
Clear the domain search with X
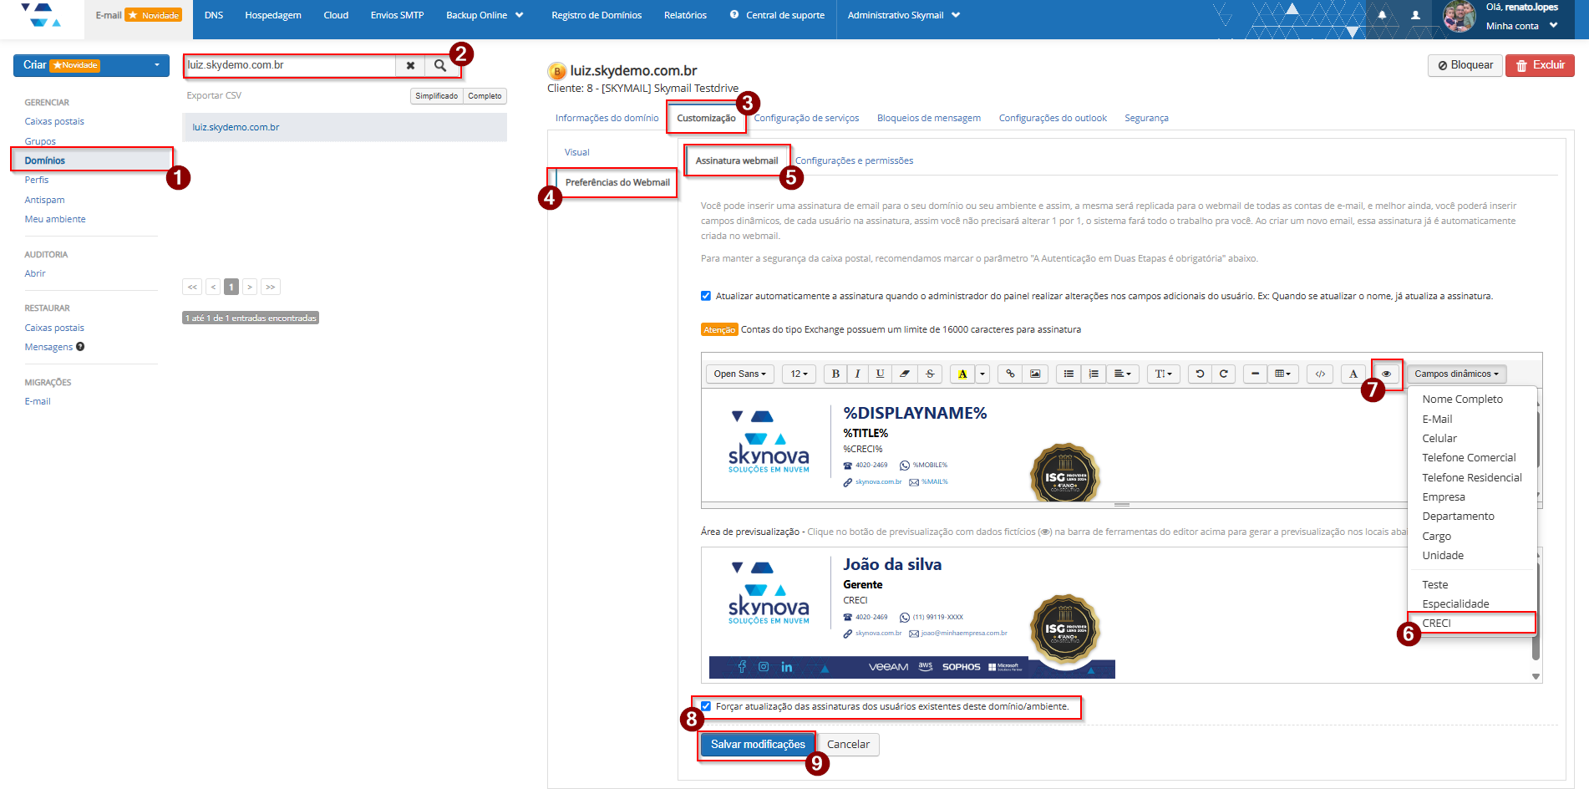410,65
